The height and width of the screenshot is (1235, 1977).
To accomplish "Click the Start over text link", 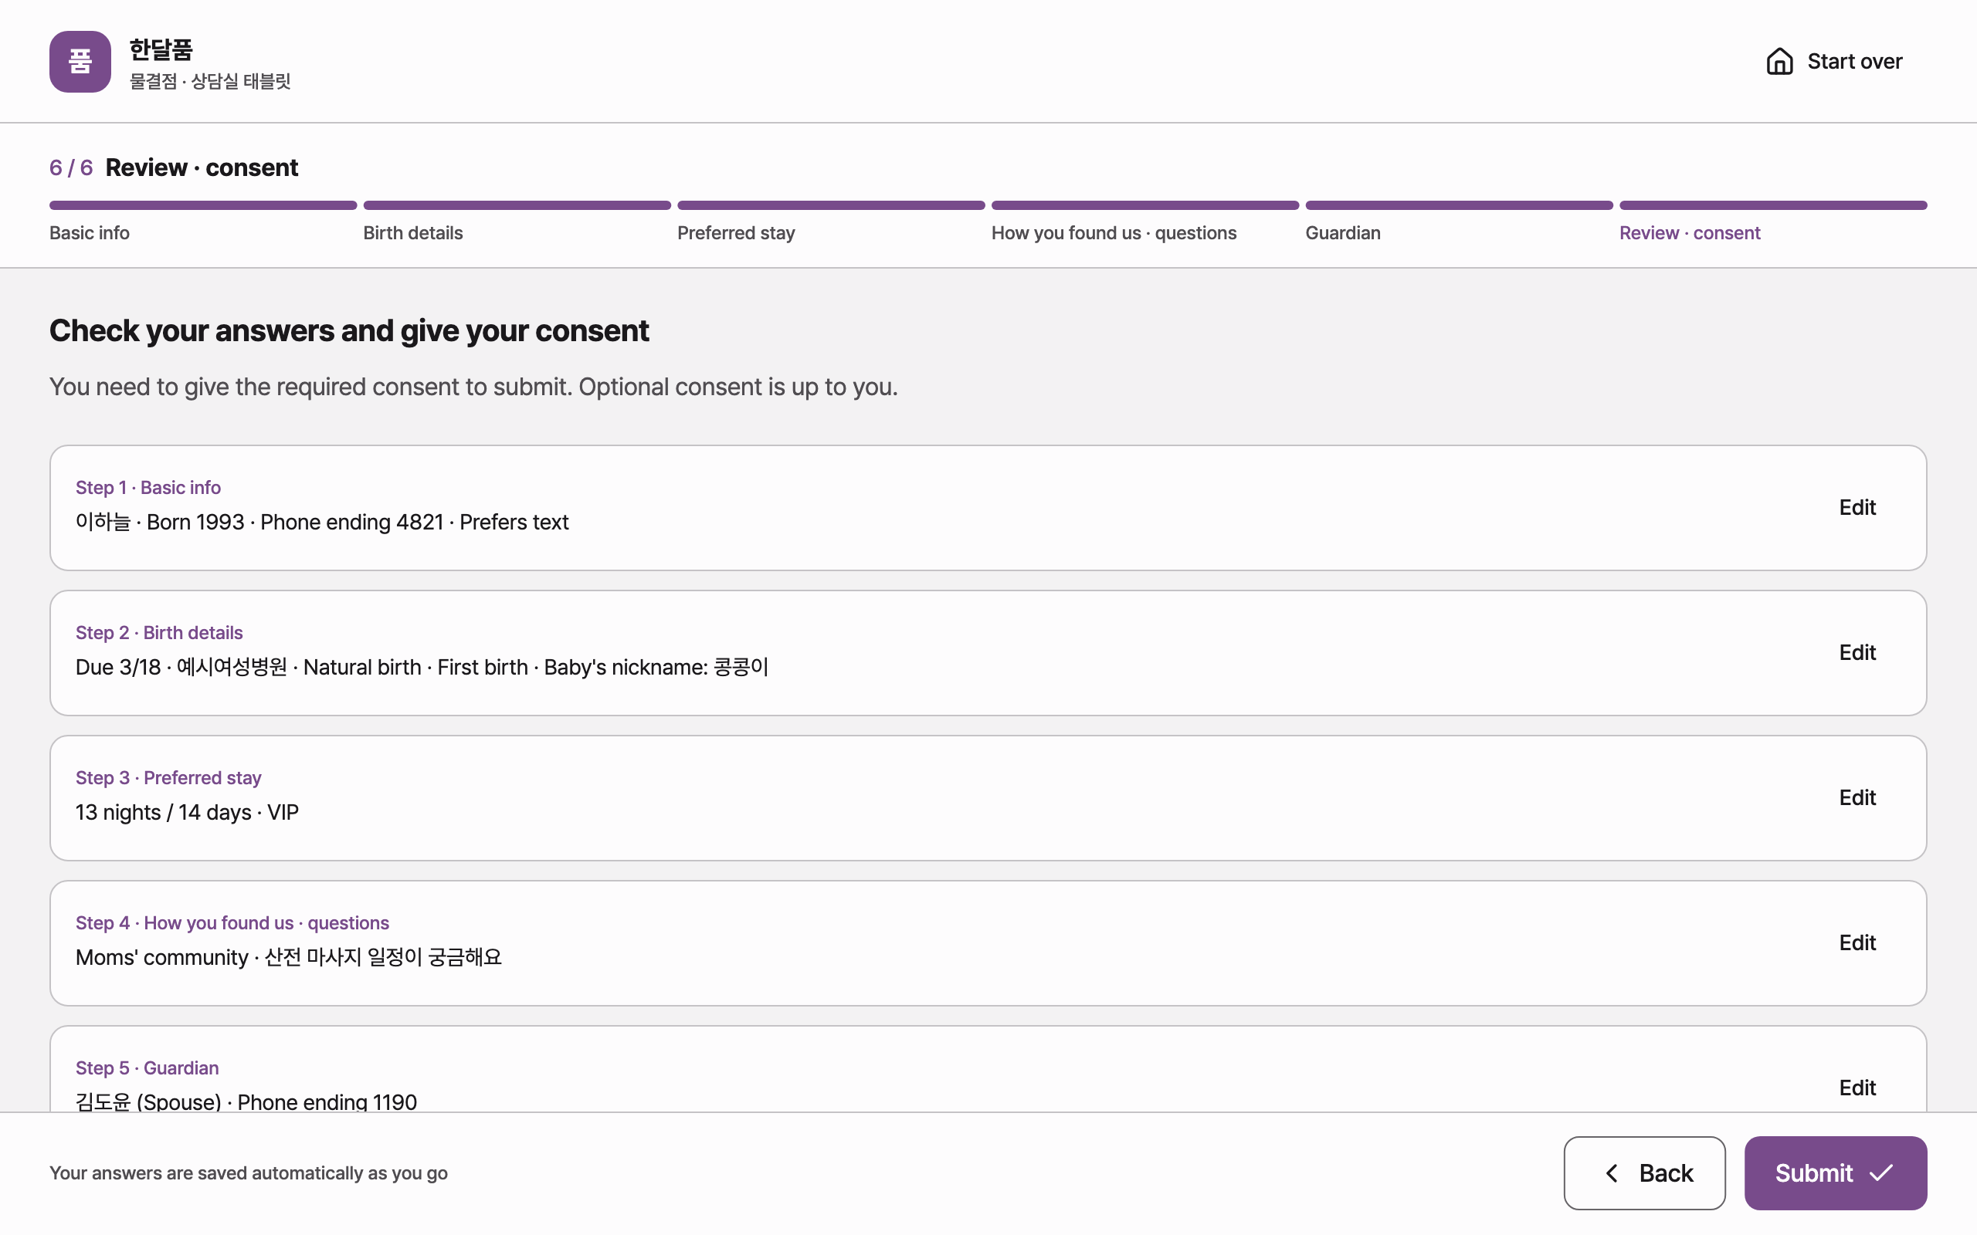I will click(x=1854, y=61).
